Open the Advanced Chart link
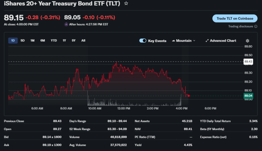 pyautogui.click(x=223, y=41)
